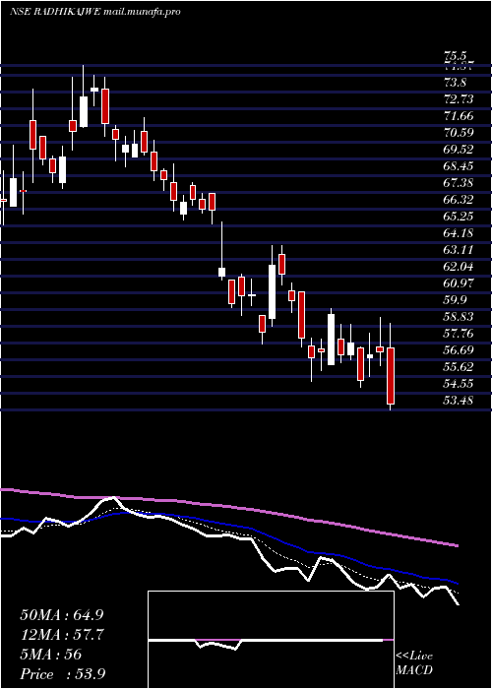The image size is (492, 689).
Task: Click the 5MA : 56 readout
Action: 51,655
